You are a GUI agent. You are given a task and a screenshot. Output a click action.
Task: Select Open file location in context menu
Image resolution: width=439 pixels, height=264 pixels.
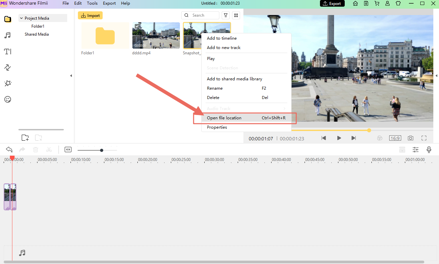(224, 118)
